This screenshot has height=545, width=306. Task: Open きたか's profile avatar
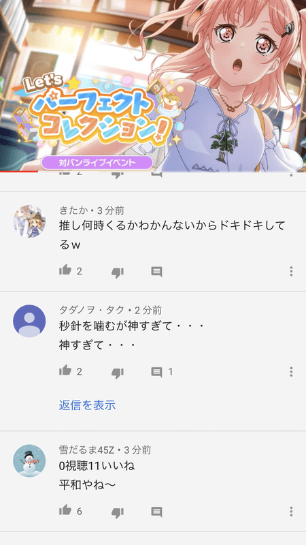(x=29, y=221)
